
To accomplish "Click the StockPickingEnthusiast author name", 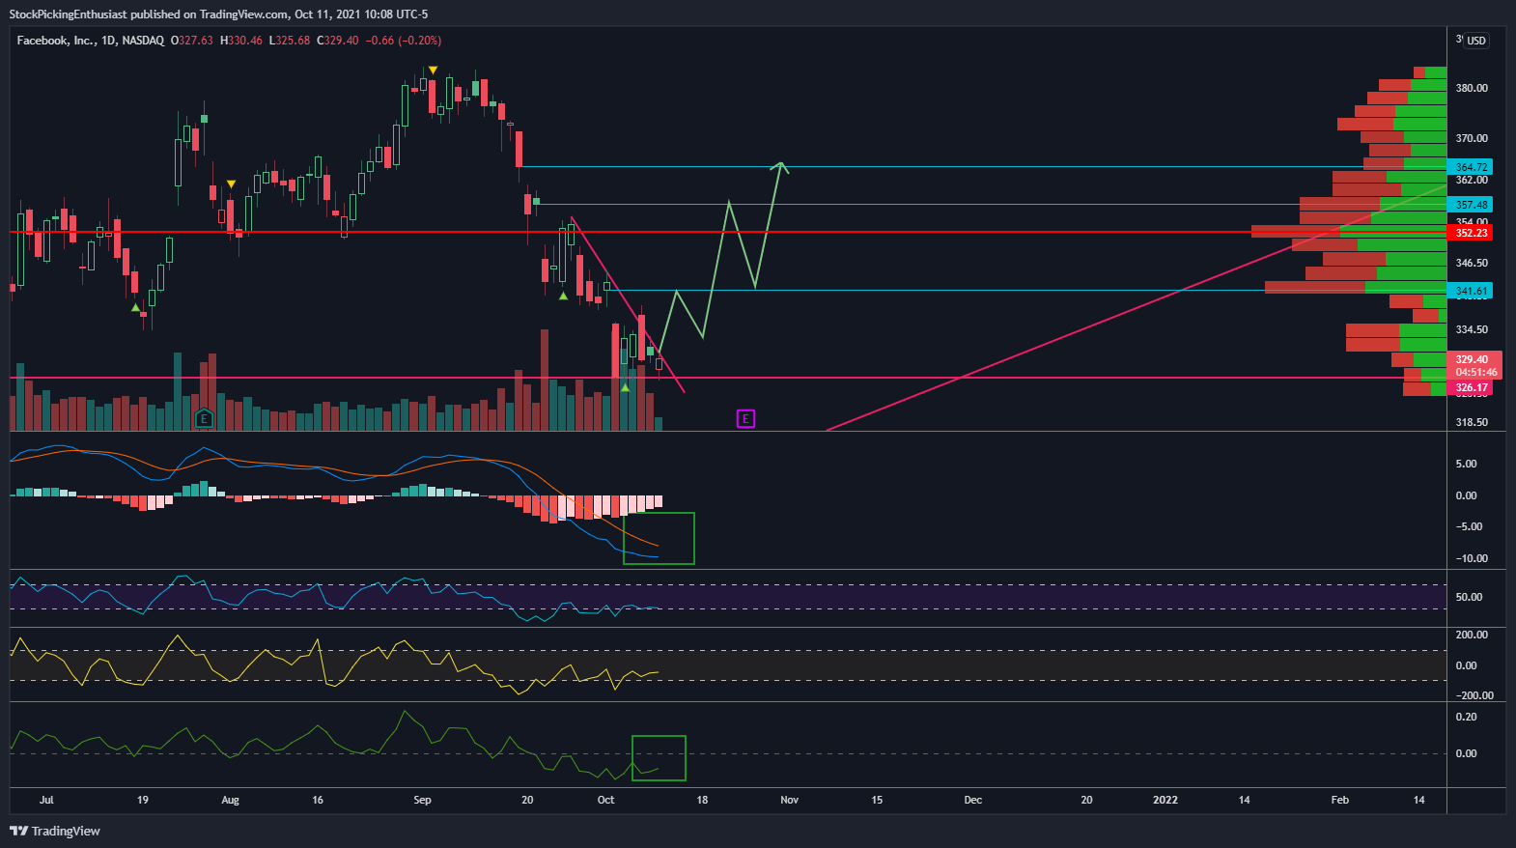I will (68, 14).
